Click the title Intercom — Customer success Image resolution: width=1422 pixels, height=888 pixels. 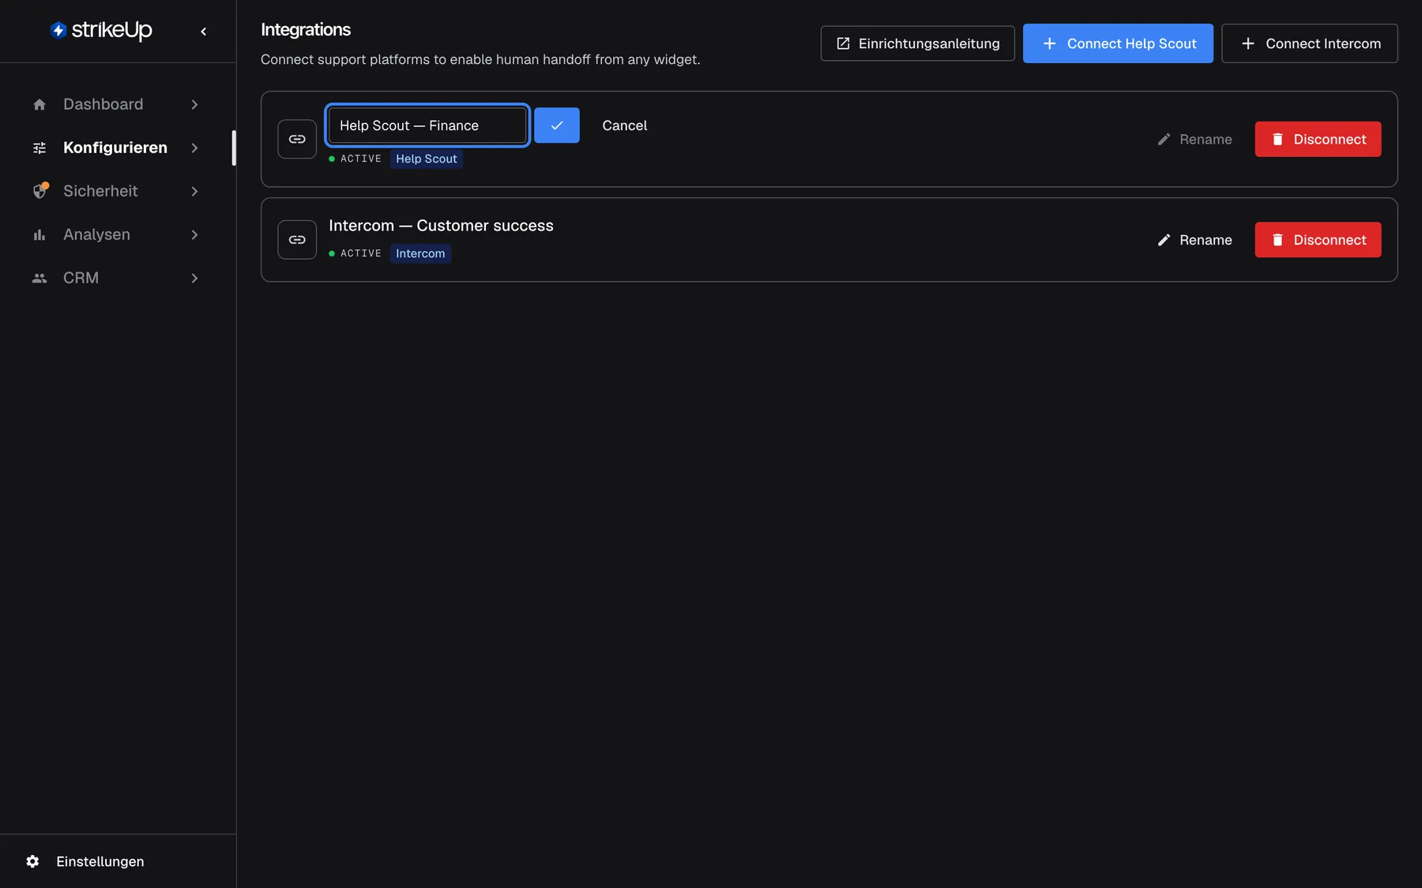[x=441, y=226]
